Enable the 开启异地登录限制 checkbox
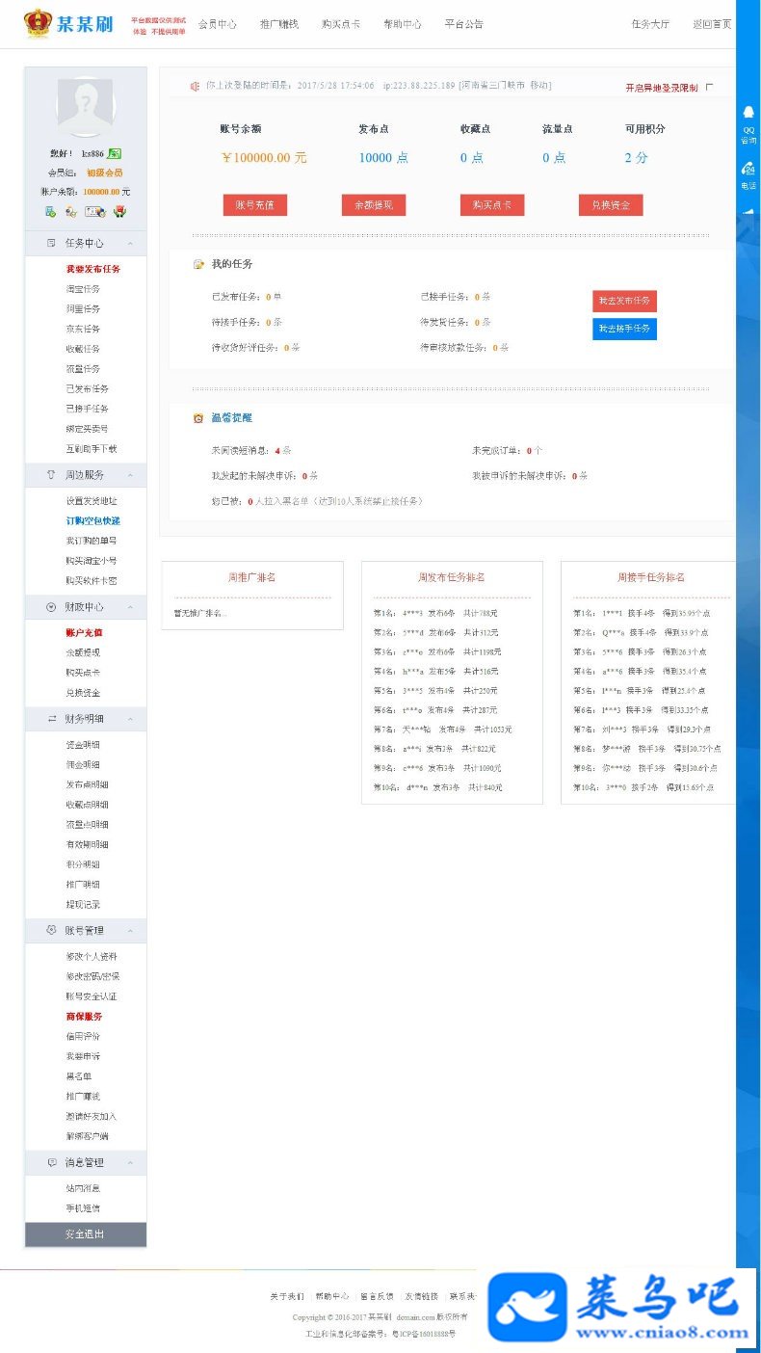Image resolution: width=761 pixels, height=1353 pixels. (x=710, y=87)
